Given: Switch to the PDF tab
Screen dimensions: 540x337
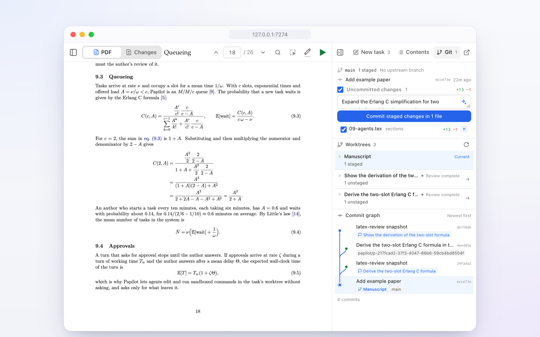Looking at the screenshot, I should coord(102,52).
